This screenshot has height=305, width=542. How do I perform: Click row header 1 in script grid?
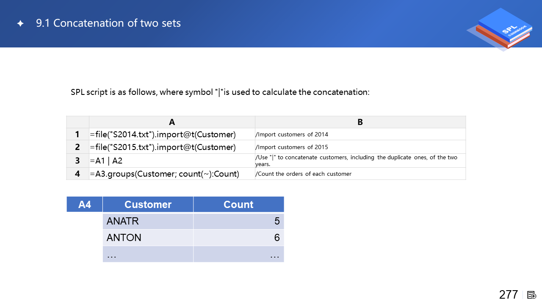pyautogui.click(x=77, y=134)
